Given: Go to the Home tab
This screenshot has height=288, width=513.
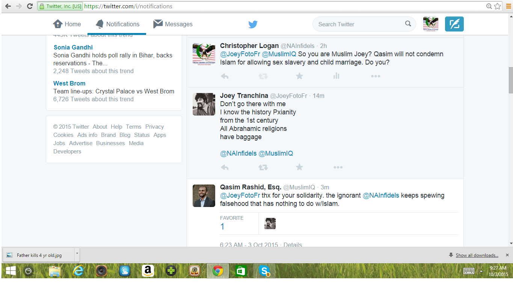Looking at the screenshot, I should pos(67,24).
